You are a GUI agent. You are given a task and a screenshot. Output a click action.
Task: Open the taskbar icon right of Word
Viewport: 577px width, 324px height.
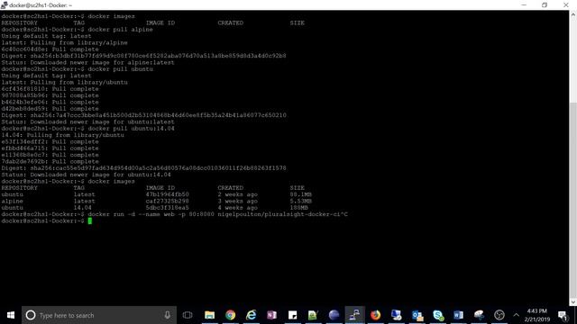[x=479, y=315]
